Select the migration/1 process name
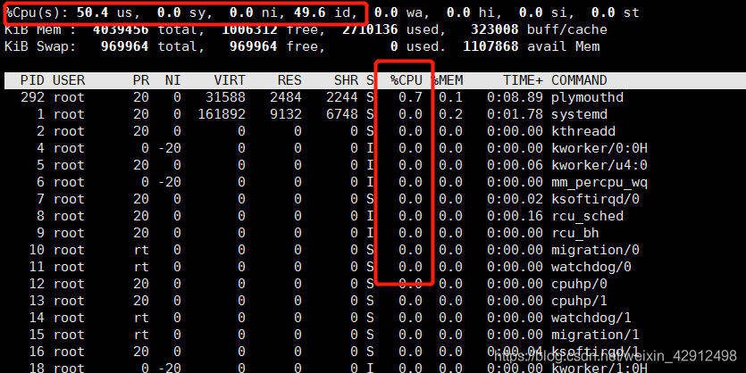Screen dimensions: 746x373 click(595, 335)
